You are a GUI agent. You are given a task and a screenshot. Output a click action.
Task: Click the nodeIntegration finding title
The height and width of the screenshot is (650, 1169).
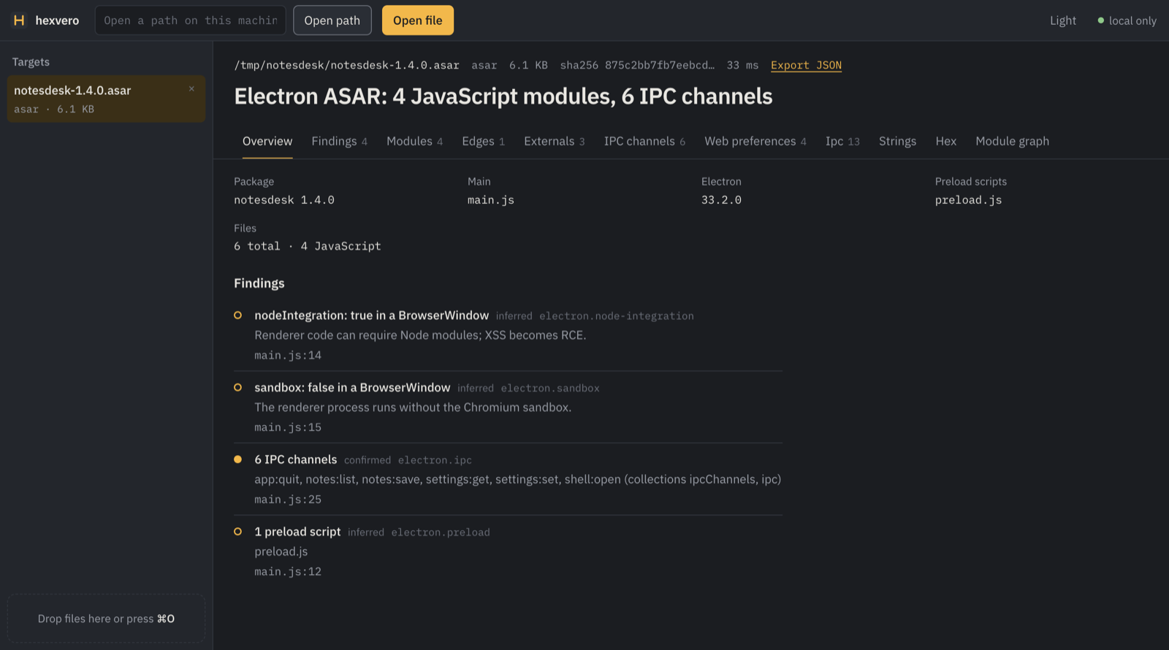(x=371, y=316)
